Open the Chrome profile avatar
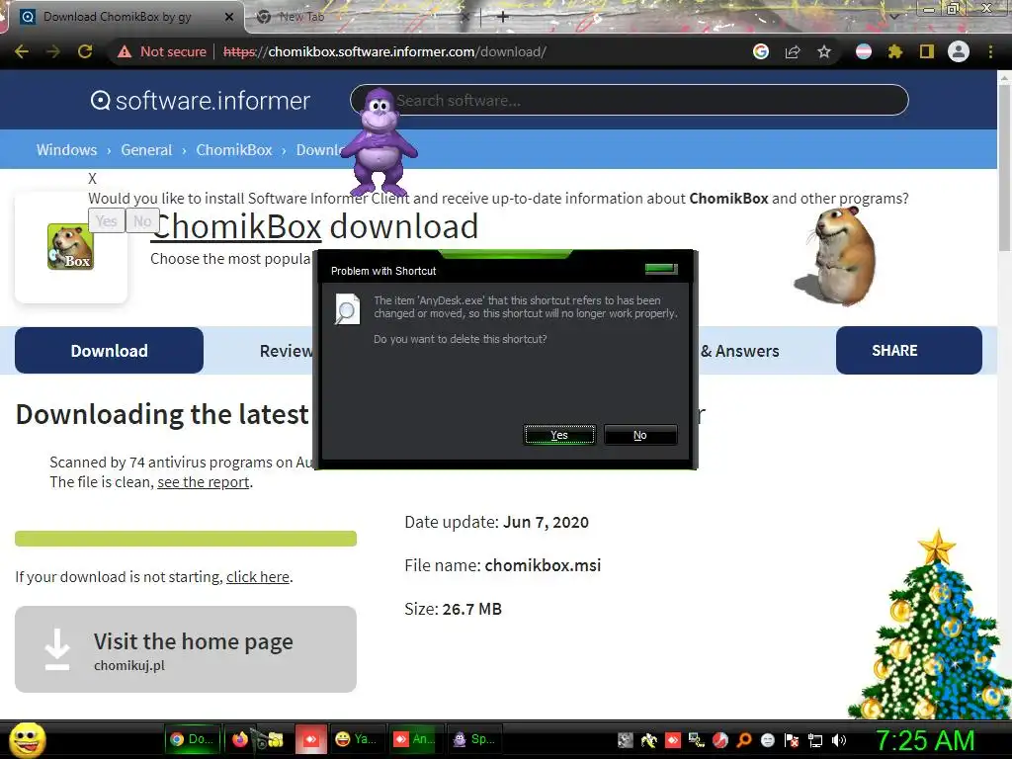1012x759 pixels. [x=959, y=51]
